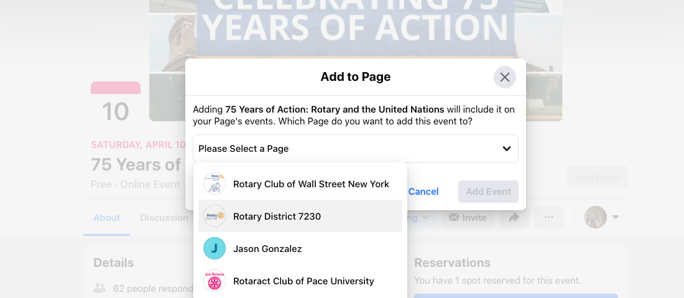Choose Rotaract Club of Pace University
This screenshot has width=684, height=298.
(303, 281)
